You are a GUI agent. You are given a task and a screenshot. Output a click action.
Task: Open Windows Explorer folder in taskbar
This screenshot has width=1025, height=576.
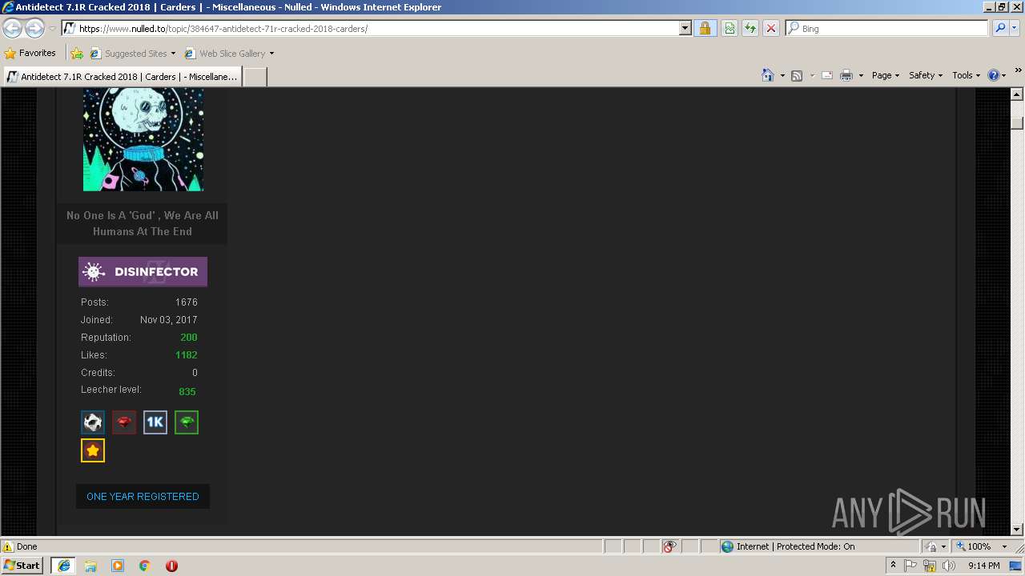(x=90, y=566)
